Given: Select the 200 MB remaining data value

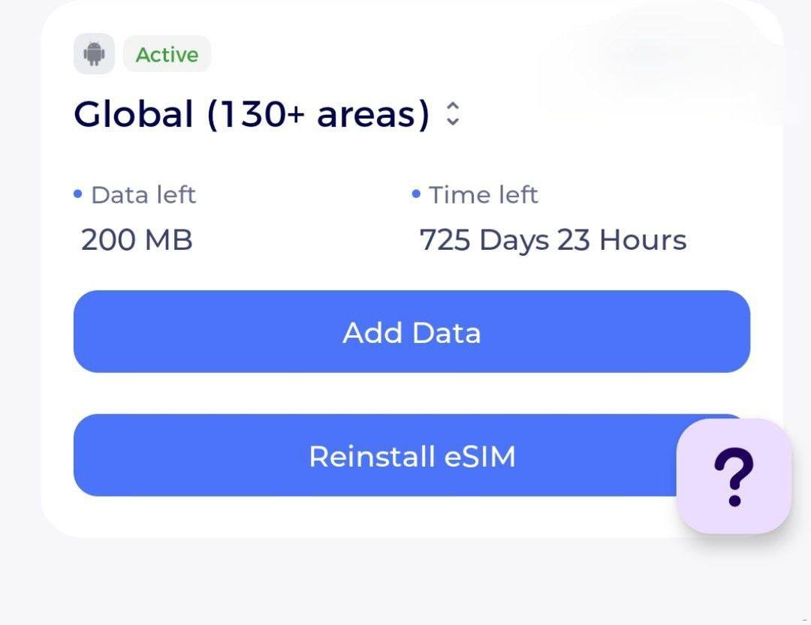Looking at the screenshot, I should [x=137, y=240].
